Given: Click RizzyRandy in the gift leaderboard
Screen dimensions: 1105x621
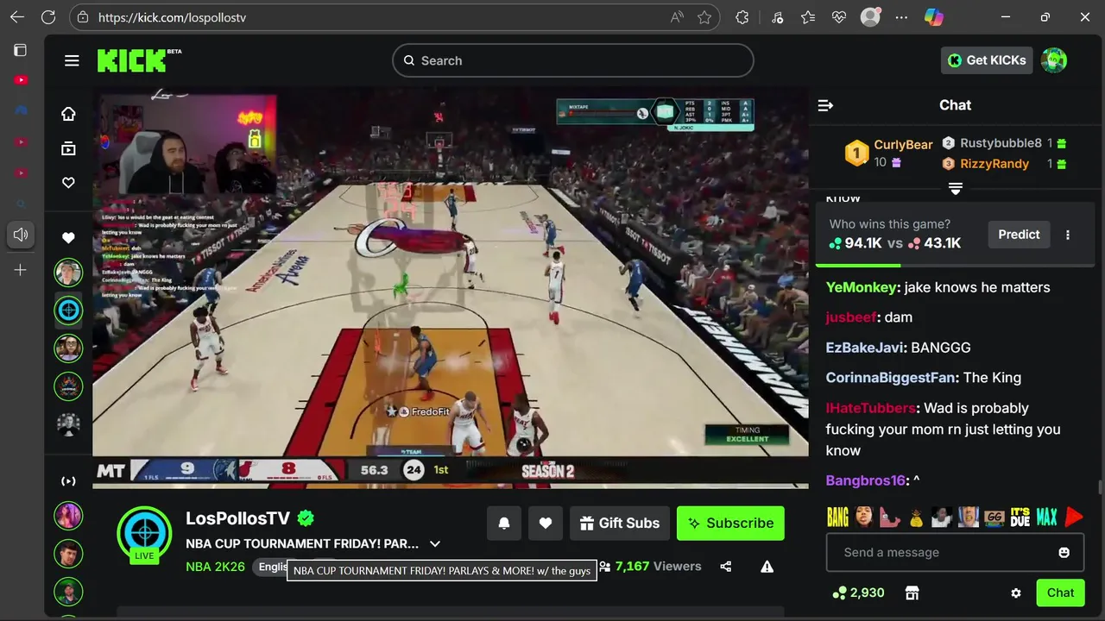Looking at the screenshot, I should coord(994,164).
